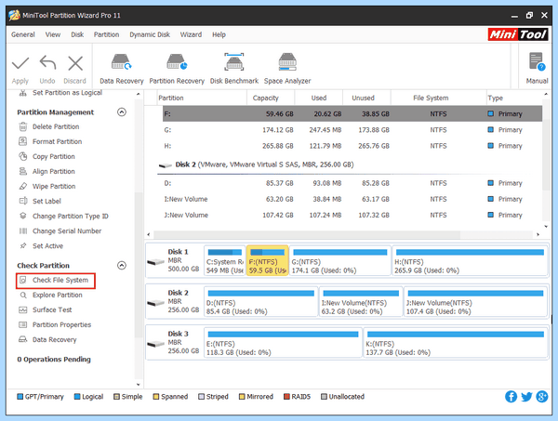Select the G:(NTFS) block in disk map
Screen dimensions: 558x421
click(339, 260)
